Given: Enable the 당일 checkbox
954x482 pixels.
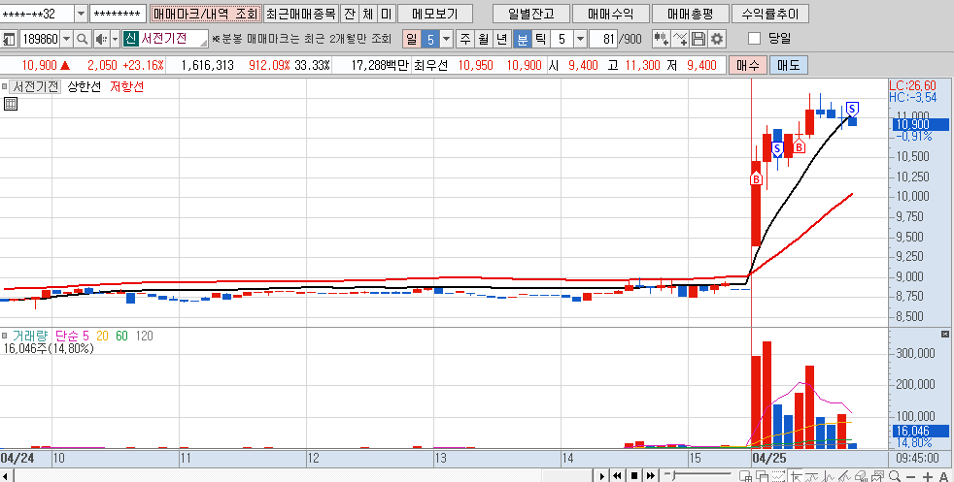Looking at the screenshot, I should tap(755, 39).
